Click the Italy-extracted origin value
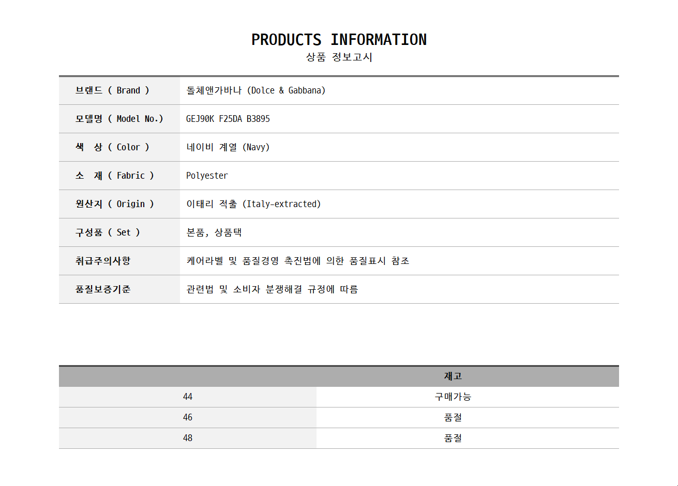Screen dimensions: 678x486 click(x=253, y=204)
